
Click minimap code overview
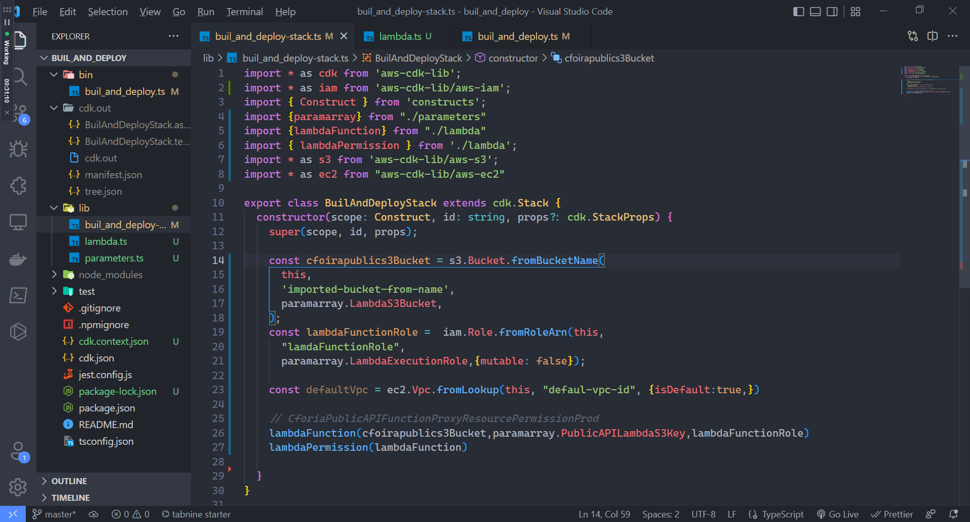click(x=930, y=81)
